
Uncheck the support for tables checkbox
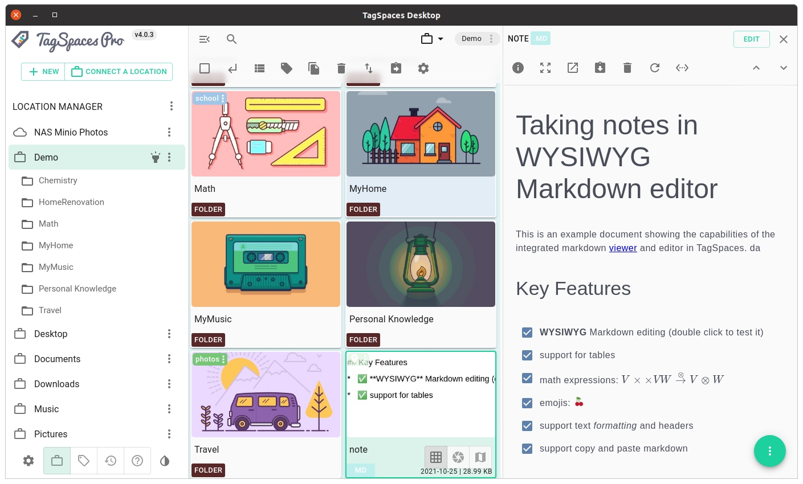tap(527, 355)
